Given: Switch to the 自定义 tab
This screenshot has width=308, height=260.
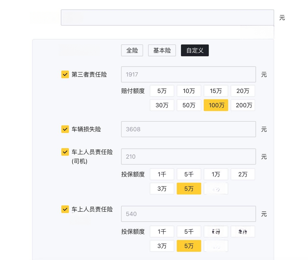Looking at the screenshot, I should click(x=195, y=50).
